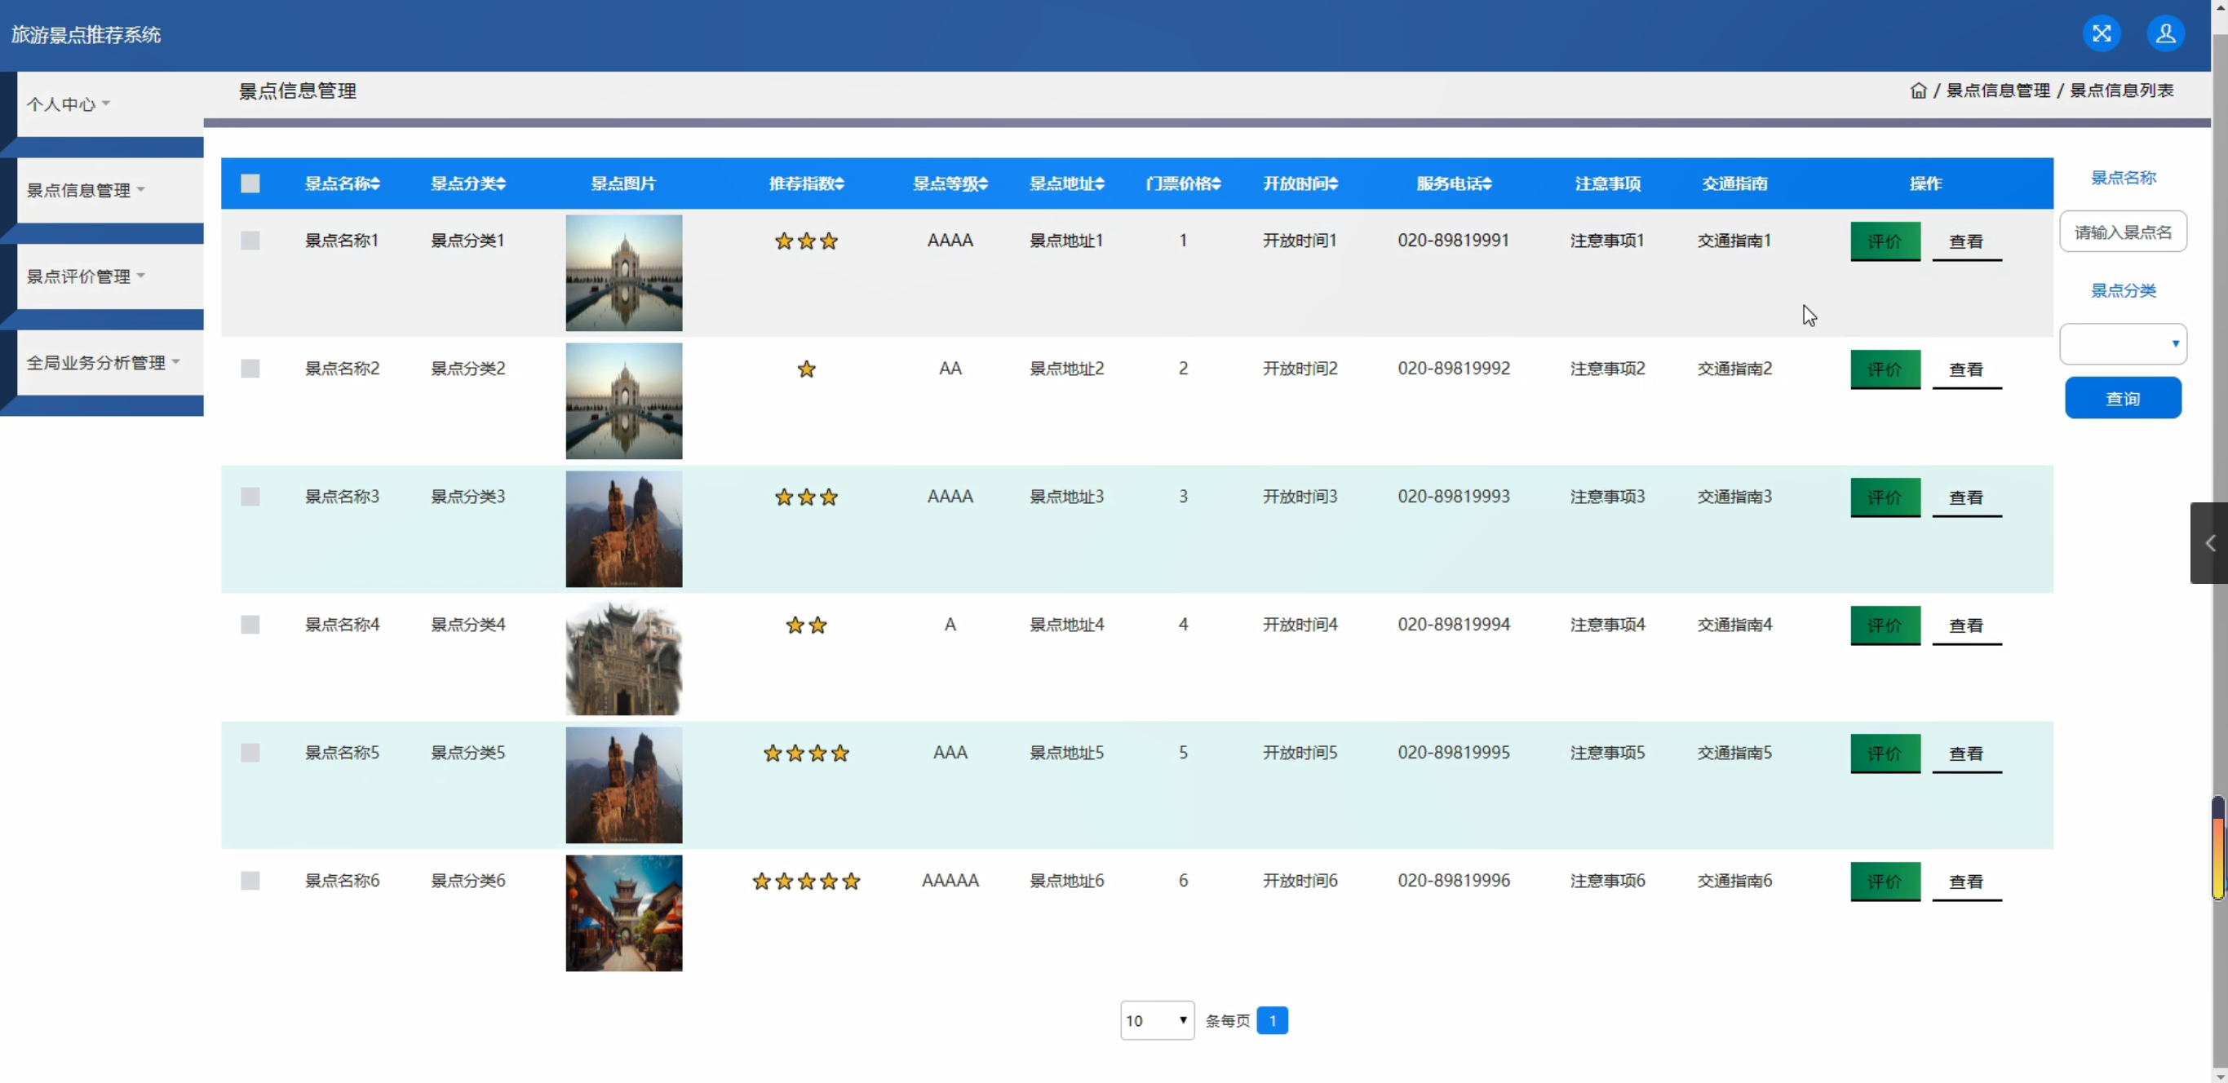Check the row checkbox for 景点名称3
Screen dimensions: 2228x1083
tap(250, 496)
